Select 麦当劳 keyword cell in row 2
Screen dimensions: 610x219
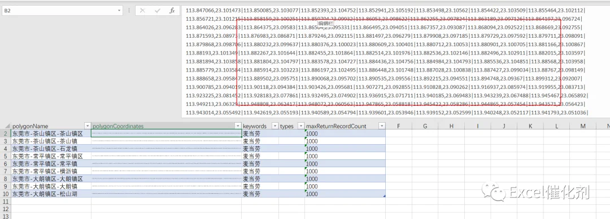tap(260, 134)
